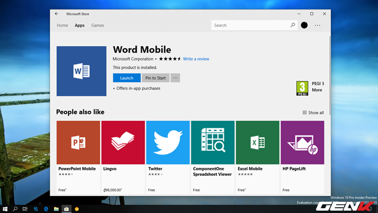Switch to the Apps tab
Screen dimensions: 378x213
coord(80,25)
